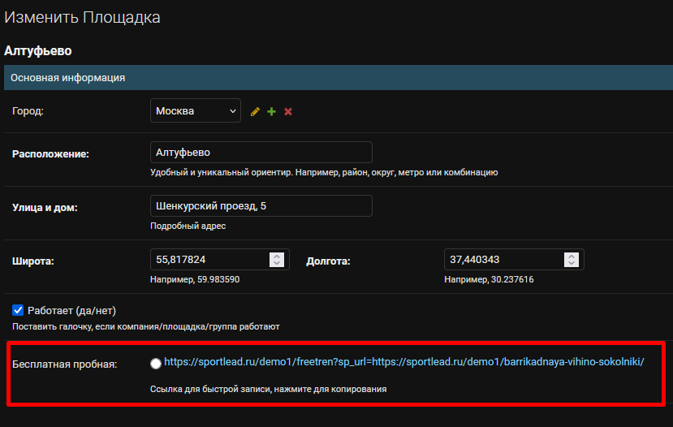The width and height of the screenshot is (673, 427).
Task: Focus the Расположение field containing Алтуфьево
Action: (261, 153)
